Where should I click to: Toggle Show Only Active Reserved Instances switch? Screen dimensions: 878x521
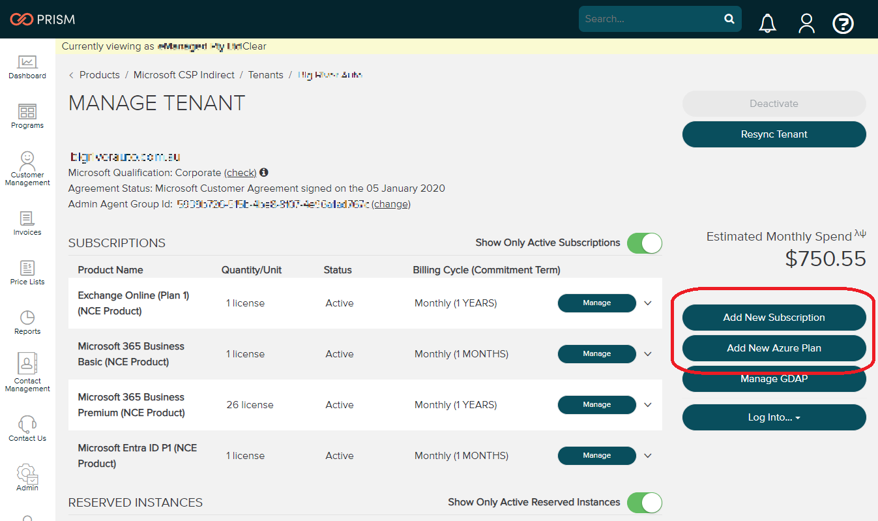[x=644, y=503]
